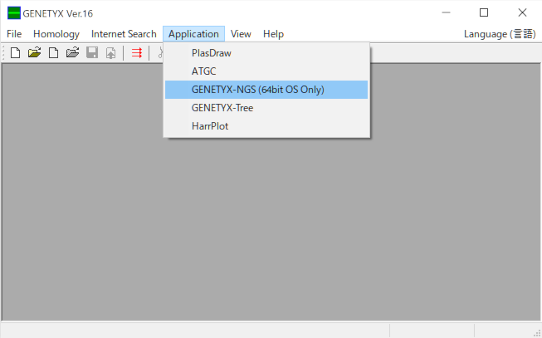Click the blank page icon between the folders
The width and height of the screenshot is (542, 338).
tap(53, 53)
